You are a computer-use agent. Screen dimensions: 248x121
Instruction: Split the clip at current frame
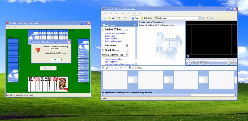[x=229, y=63]
